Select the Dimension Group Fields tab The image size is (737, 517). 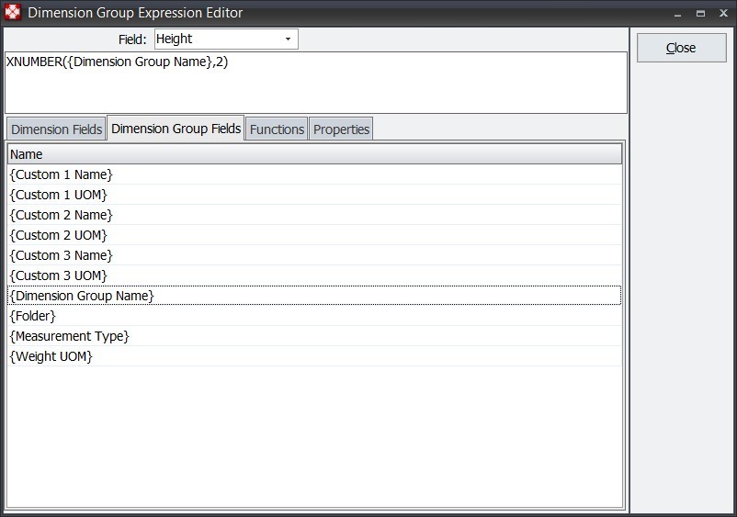pyautogui.click(x=176, y=129)
